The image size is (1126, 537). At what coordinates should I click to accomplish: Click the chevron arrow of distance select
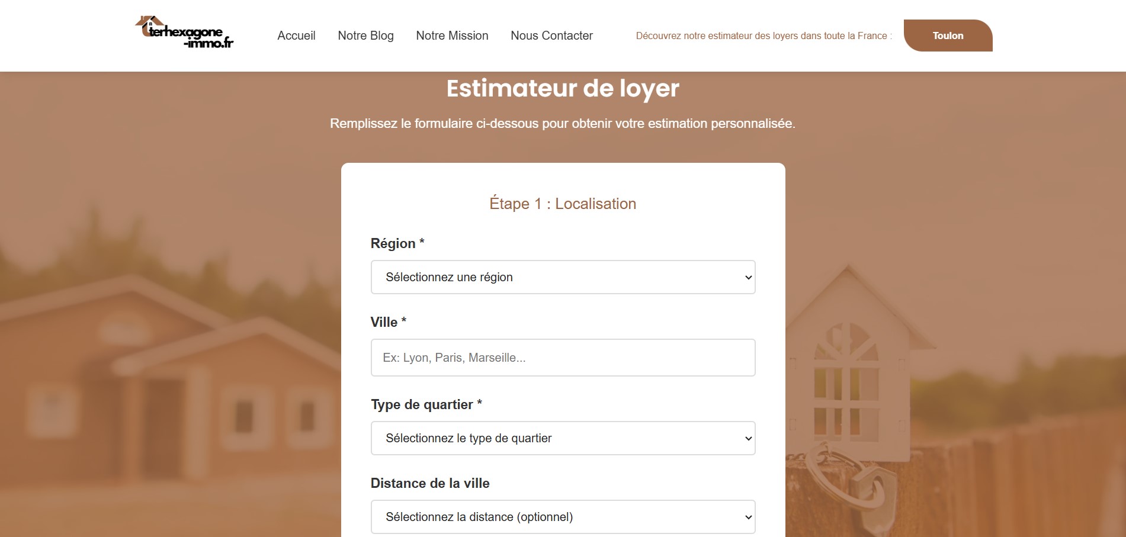pos(748,517)
